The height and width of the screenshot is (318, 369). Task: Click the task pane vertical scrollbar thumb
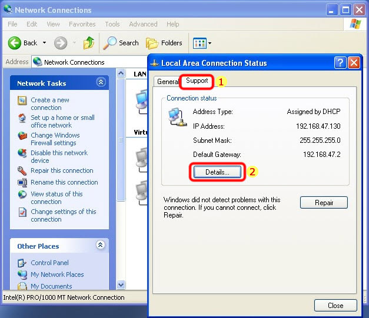click(x=121, y=140)
